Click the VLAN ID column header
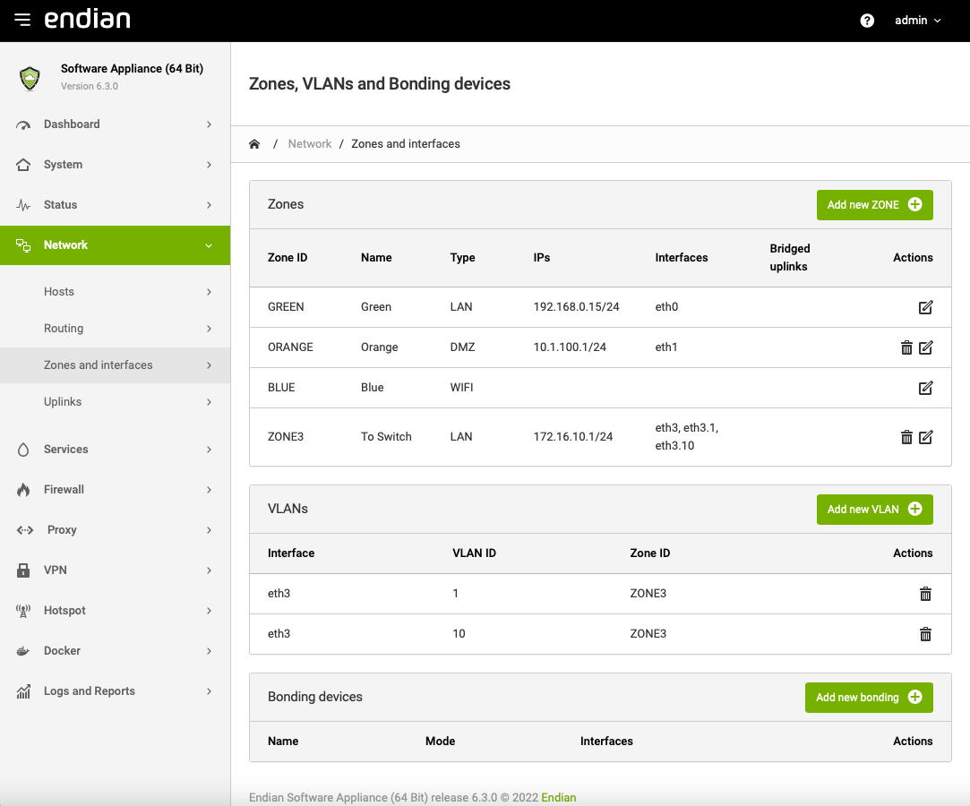Screen dimensions: 970x806 coord(474,553)
